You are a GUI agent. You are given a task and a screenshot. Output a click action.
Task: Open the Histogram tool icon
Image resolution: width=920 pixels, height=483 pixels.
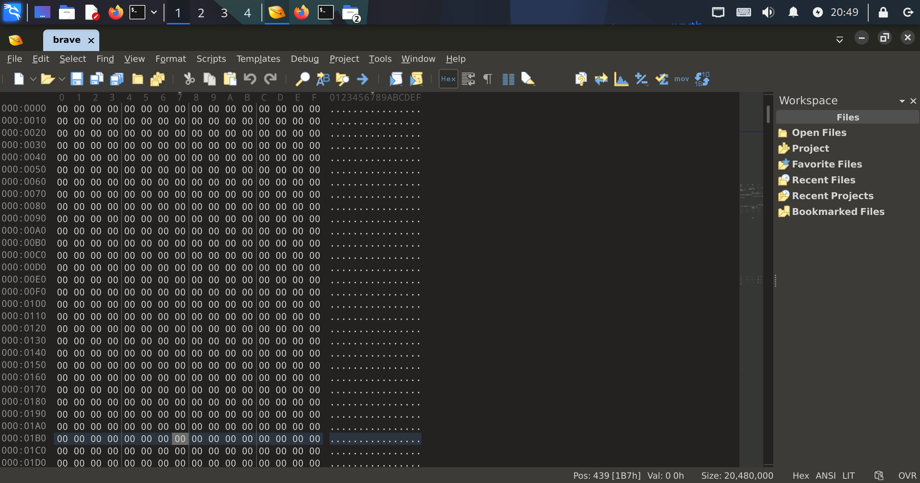[621, 79]
